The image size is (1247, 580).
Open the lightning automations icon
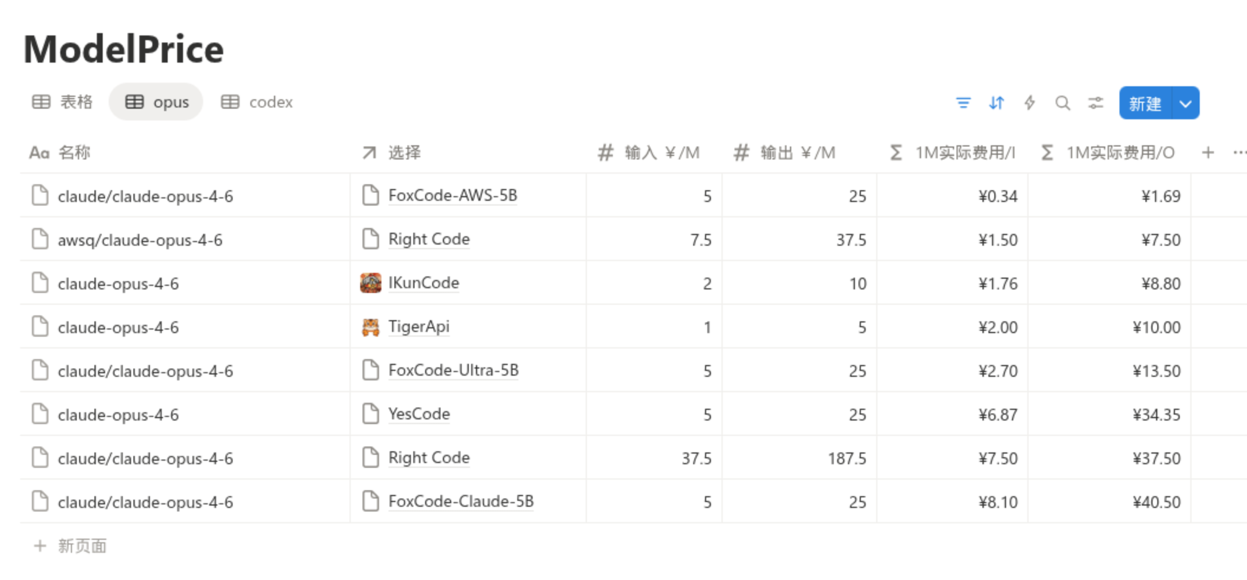(x=1030, y=103)
